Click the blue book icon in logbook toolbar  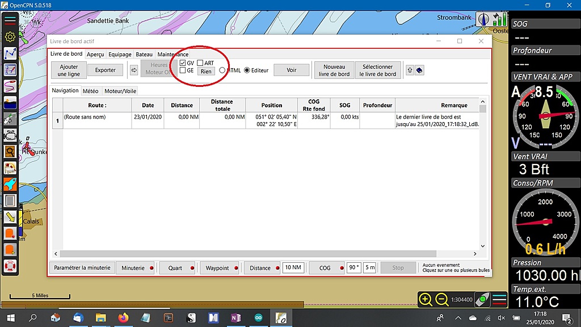point(419,70)
